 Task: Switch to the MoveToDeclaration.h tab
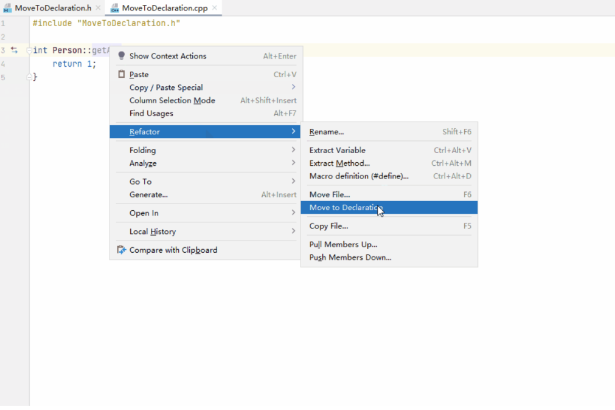coord(52,8)
